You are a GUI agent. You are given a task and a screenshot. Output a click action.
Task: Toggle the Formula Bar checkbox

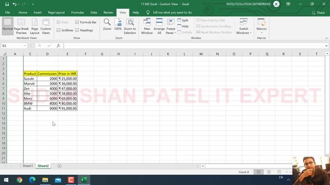tap(86, 22)
